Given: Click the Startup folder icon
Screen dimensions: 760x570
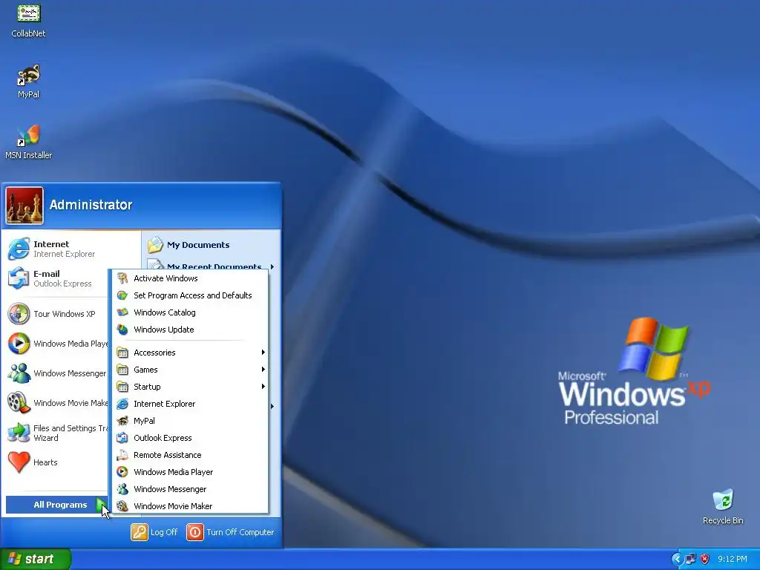Looking at the screenshot, I should coord(122,387).
